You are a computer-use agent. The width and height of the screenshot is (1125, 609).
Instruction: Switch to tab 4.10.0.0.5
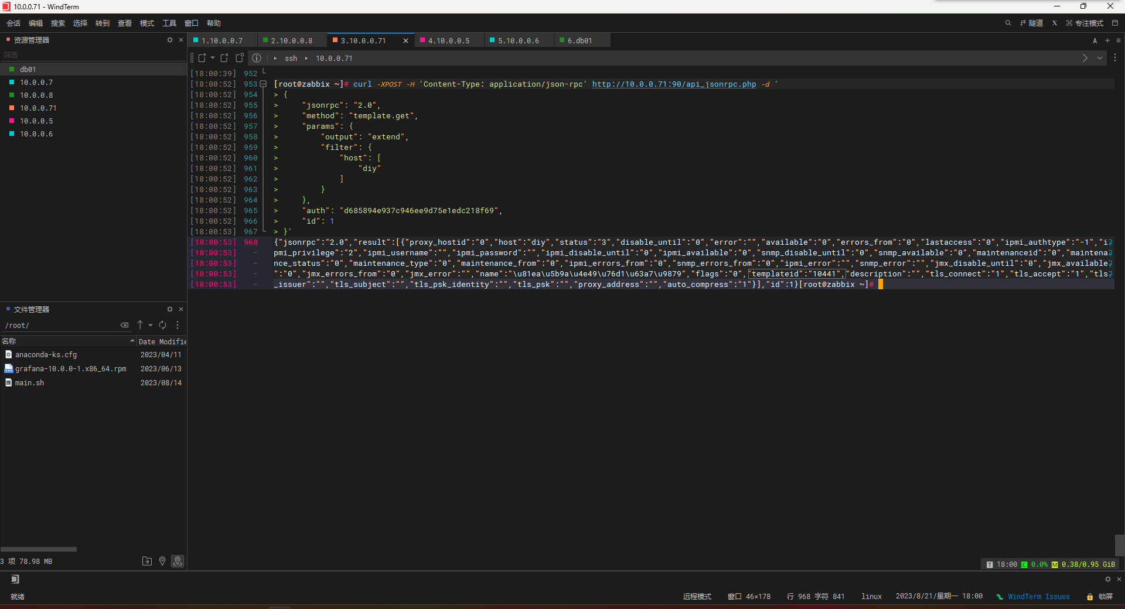(449, 40)
